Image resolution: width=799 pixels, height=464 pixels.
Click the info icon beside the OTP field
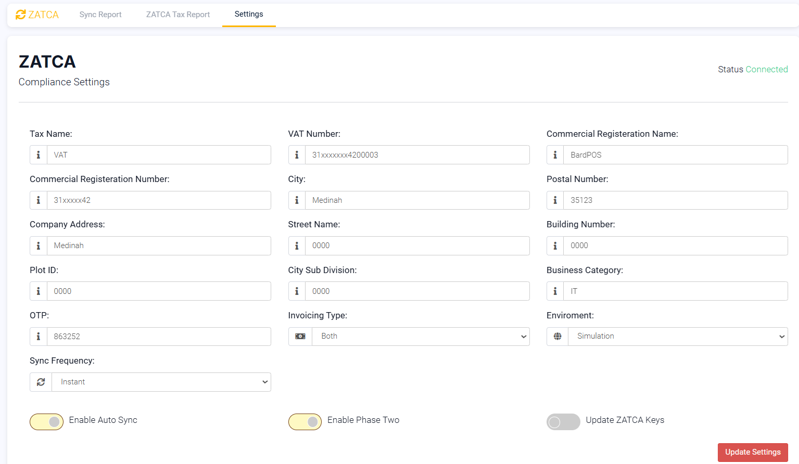point(39,336)
